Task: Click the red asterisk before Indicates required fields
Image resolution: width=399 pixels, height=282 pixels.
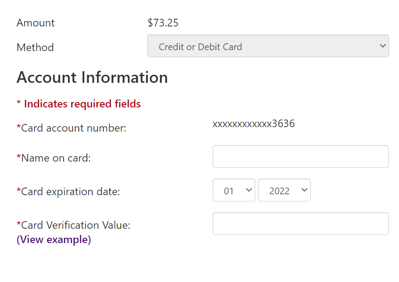Action: click(18, 103)
